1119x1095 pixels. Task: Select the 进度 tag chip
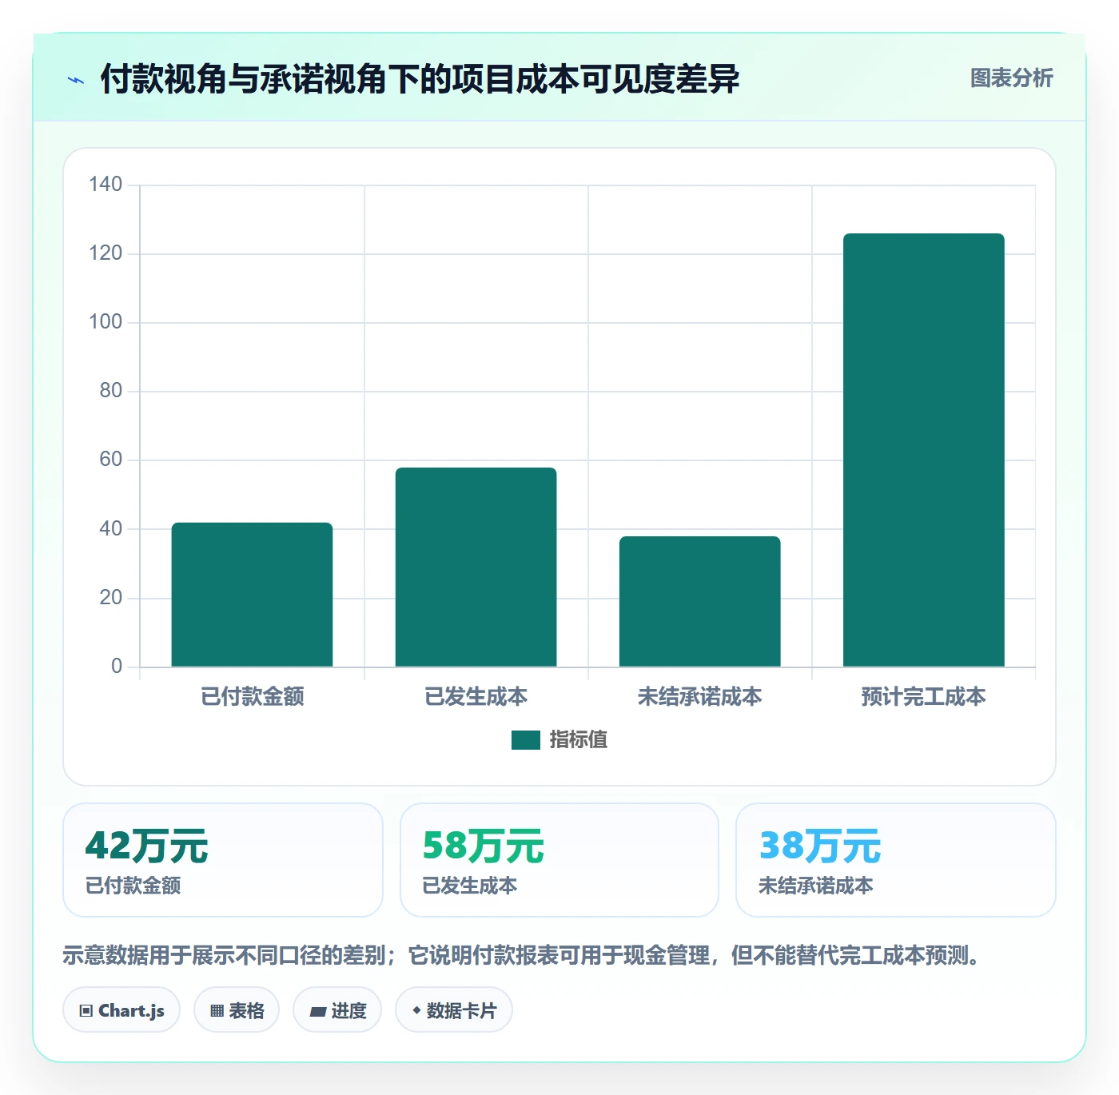click(x=337, y=1010)
